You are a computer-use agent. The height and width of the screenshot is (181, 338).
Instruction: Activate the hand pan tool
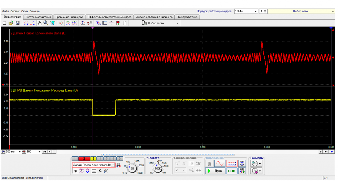pyautogui.click(x=40, y=23)
